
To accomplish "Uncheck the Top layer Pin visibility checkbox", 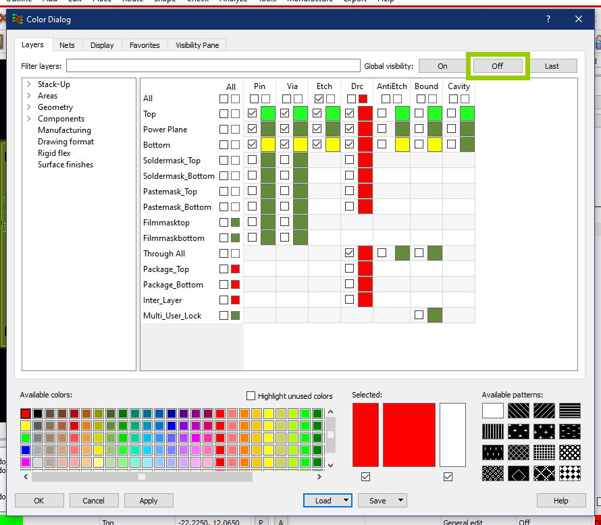I will [252, 113].
